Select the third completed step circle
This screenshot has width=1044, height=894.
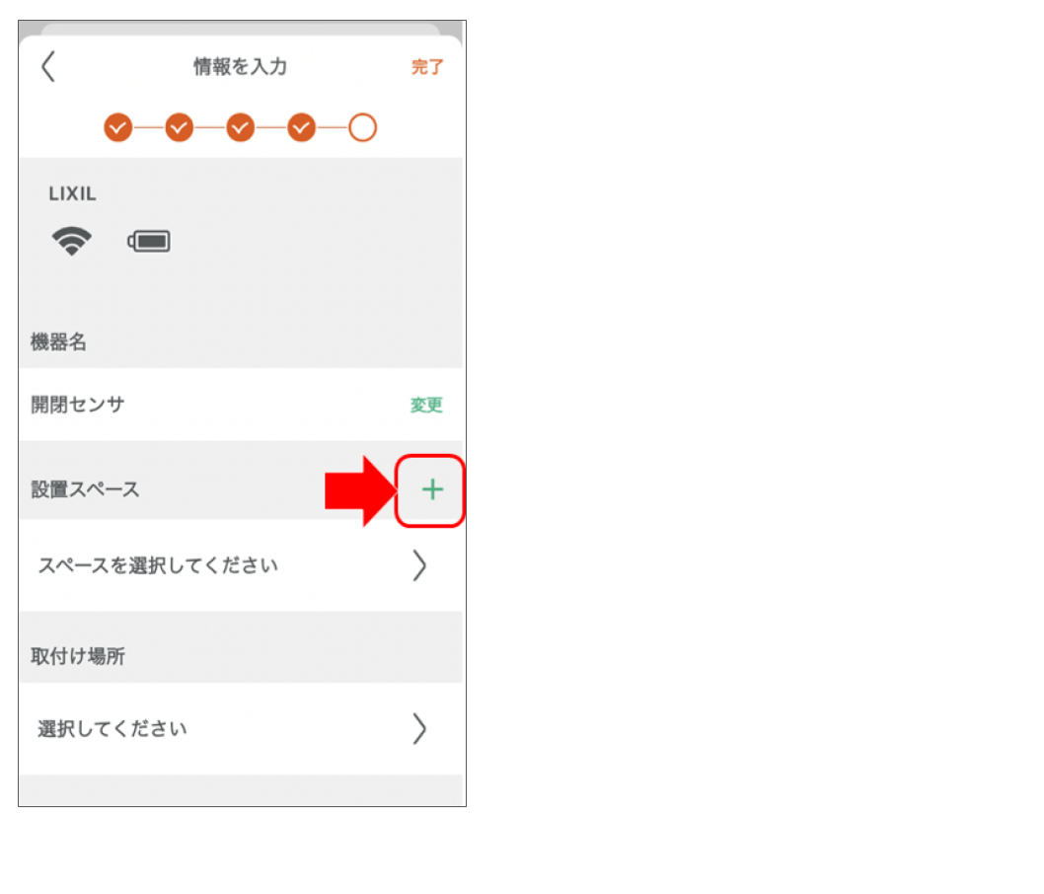coord(241,127)
